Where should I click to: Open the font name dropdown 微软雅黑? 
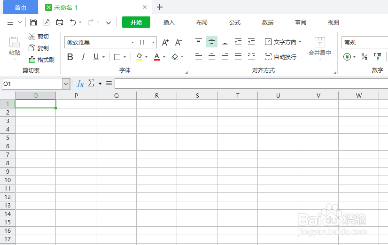pos(132,43)
